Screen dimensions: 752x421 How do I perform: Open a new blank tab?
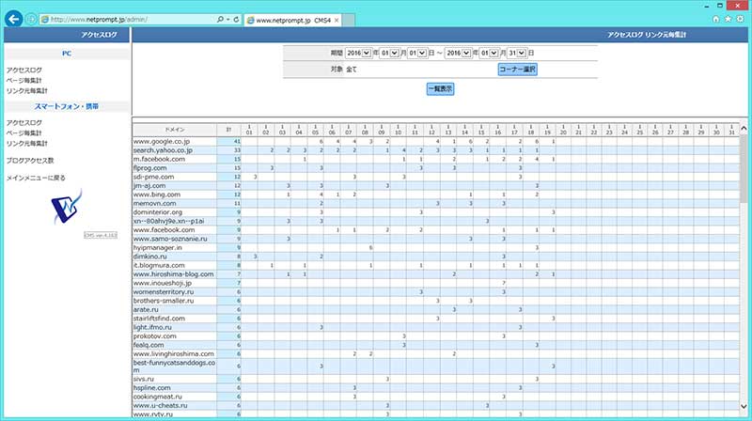click(x=349, y=20)
